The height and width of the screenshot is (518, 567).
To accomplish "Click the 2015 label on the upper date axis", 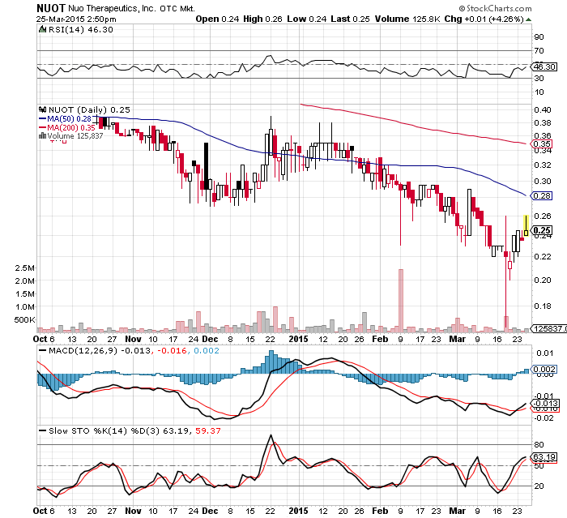I will tap(298, 339).
